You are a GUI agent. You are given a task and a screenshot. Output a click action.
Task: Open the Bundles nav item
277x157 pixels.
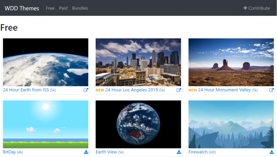click(80, 8)
